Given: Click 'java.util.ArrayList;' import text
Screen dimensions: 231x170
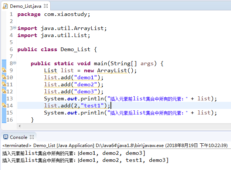Looking at the screenshot, I should pyautogui.click(x=74, y=28).
